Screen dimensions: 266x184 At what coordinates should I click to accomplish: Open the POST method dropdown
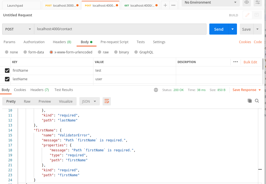click(18, 29)
